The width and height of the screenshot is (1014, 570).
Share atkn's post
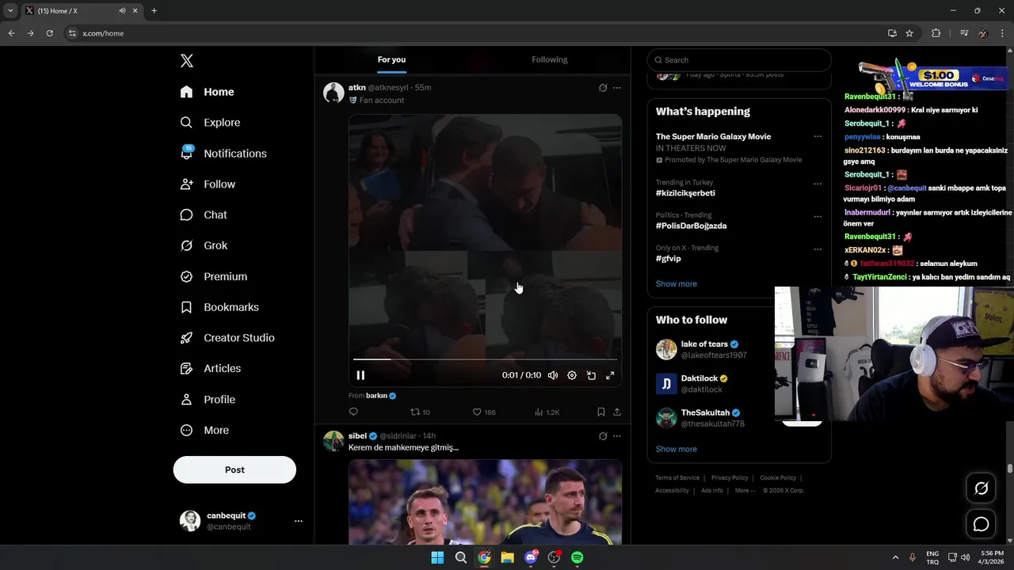click(x=617, y=412)
